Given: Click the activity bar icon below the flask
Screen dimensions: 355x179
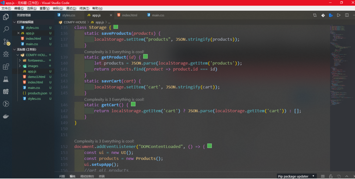Looking at the screenshot, I should pyautogui.click(x=6, y=91).
